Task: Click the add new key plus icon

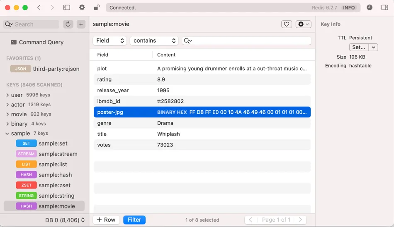Action: coord(81,24)
